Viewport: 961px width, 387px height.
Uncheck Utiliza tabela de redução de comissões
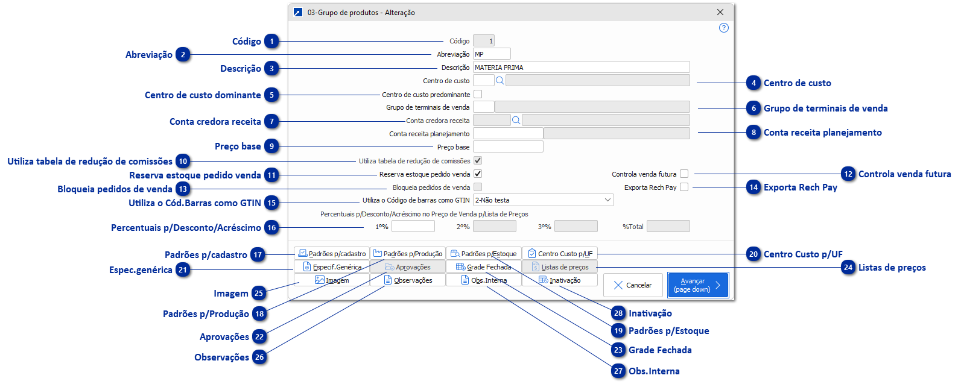click(478, 160)
